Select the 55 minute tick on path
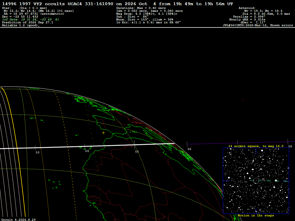The height and width of the screenshot is (221, 295). (x=135, y=145)
